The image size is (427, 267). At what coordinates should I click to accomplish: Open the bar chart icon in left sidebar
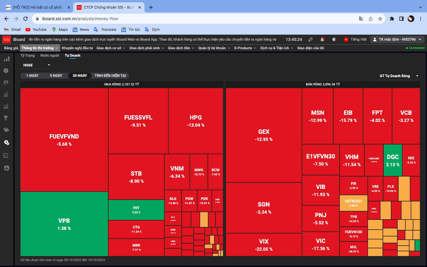7,59
